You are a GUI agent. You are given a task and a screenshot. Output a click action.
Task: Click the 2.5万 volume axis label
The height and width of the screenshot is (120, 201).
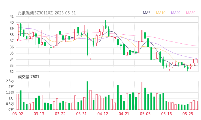tap(10, 81)
